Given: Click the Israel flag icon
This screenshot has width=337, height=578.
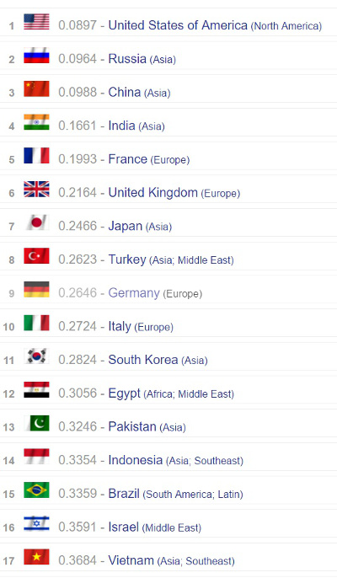Looking at the screenshot, I should click(x=36, y=523).
